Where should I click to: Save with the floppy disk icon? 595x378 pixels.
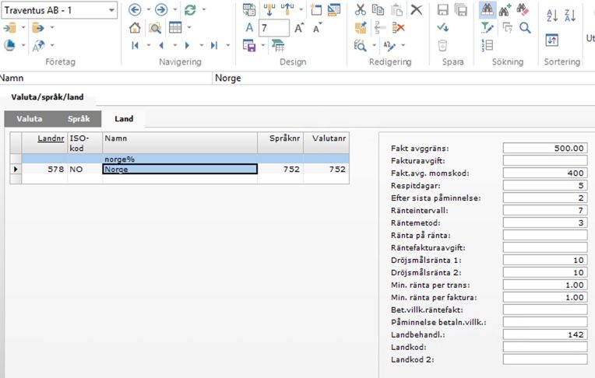[x=443, y=10]
